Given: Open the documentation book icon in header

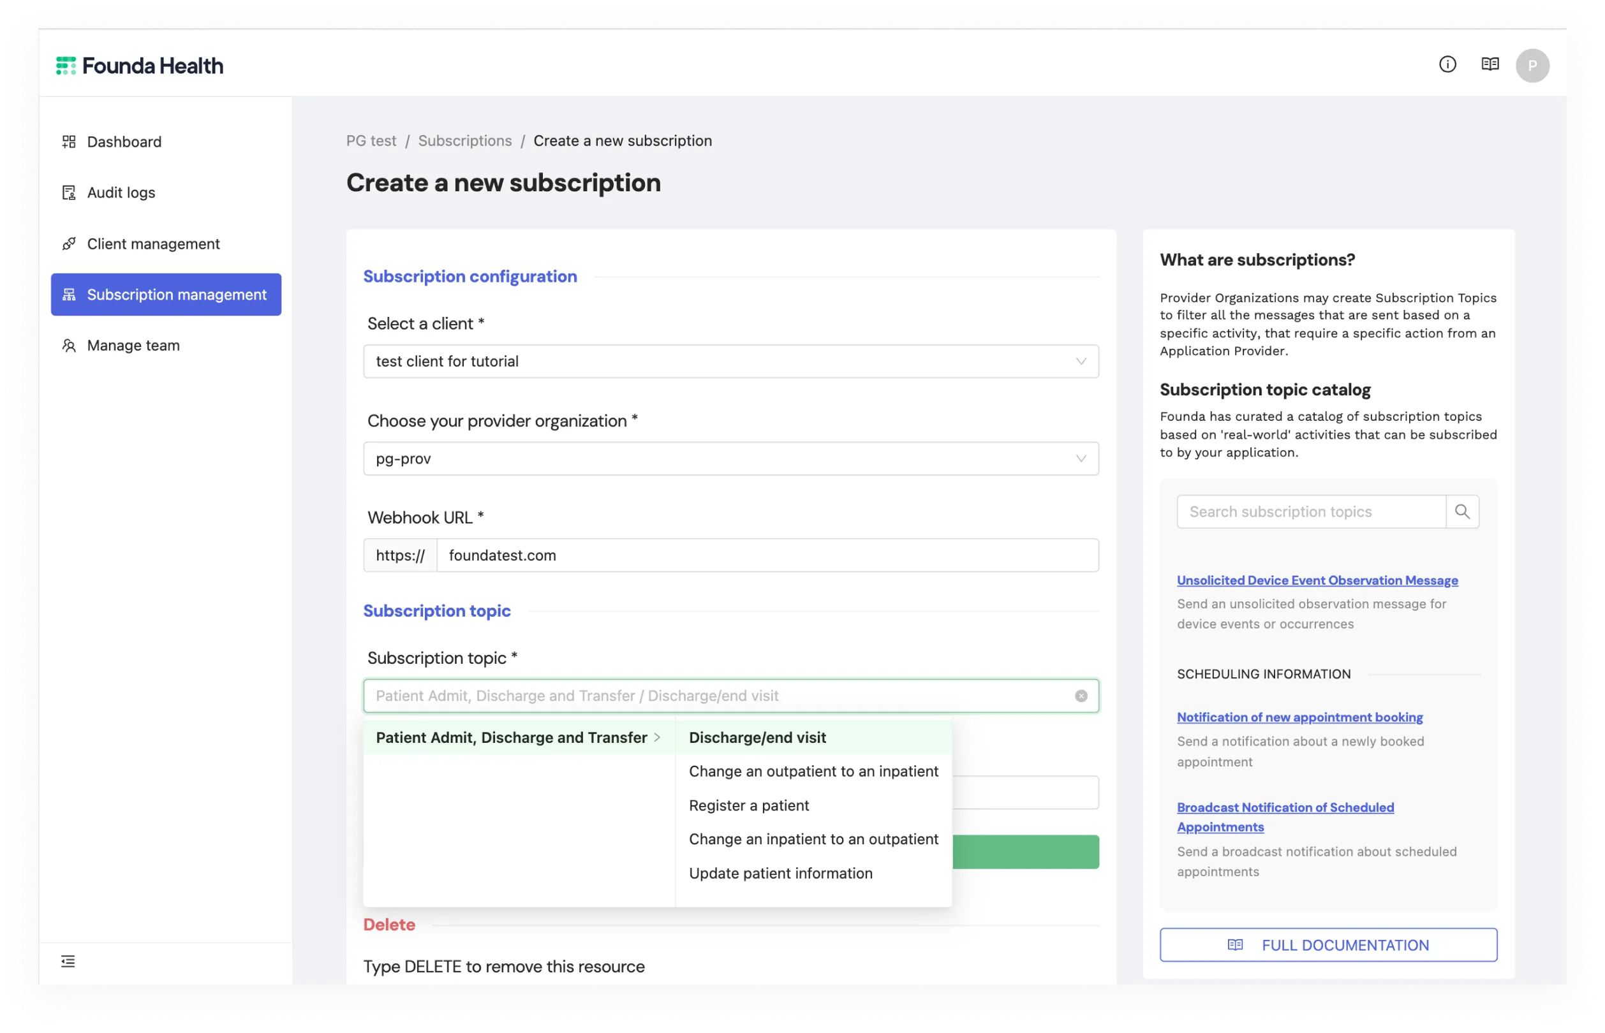Looking at the screenshot, I should pyautogui.click(x=1489, y=64).
